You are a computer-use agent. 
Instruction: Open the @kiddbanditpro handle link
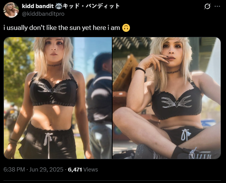pyautogui.click(x=43, y=14)
